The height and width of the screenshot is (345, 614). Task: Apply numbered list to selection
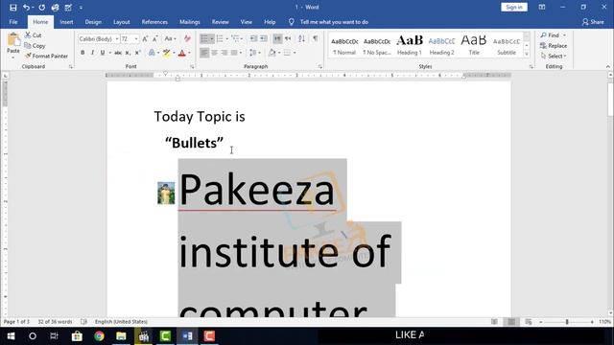click(x=220, y=38)
